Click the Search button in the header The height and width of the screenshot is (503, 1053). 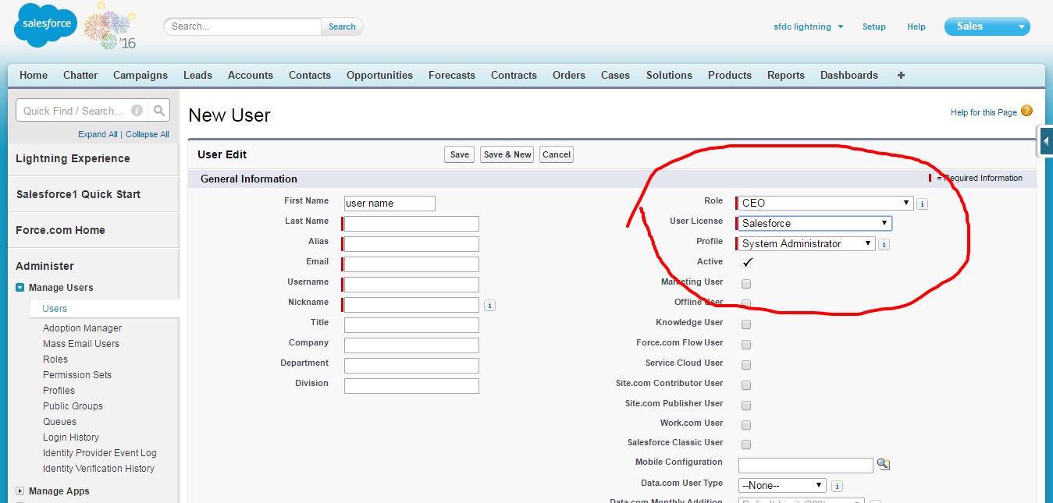pyautogui.click(x=342, y=27)
